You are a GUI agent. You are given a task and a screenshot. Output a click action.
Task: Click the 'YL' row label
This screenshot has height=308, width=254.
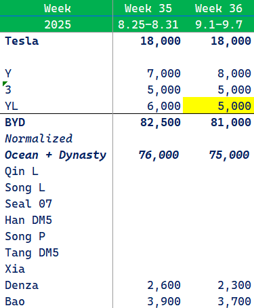(12, 106)
